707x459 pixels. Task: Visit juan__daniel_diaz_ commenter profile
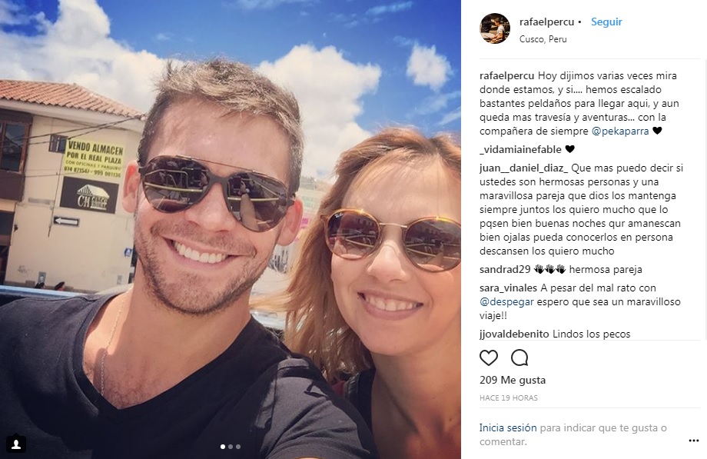[x=523, y=168]
